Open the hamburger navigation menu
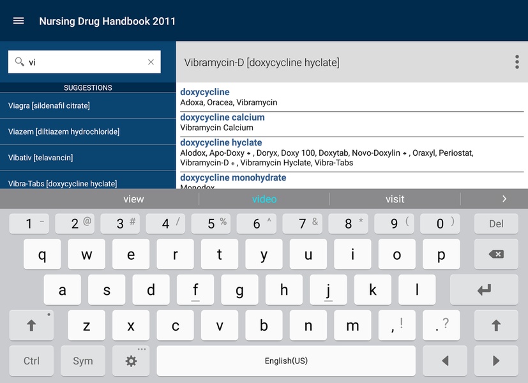The height and width of the screenshot is (383, 528). coord(19,21)
